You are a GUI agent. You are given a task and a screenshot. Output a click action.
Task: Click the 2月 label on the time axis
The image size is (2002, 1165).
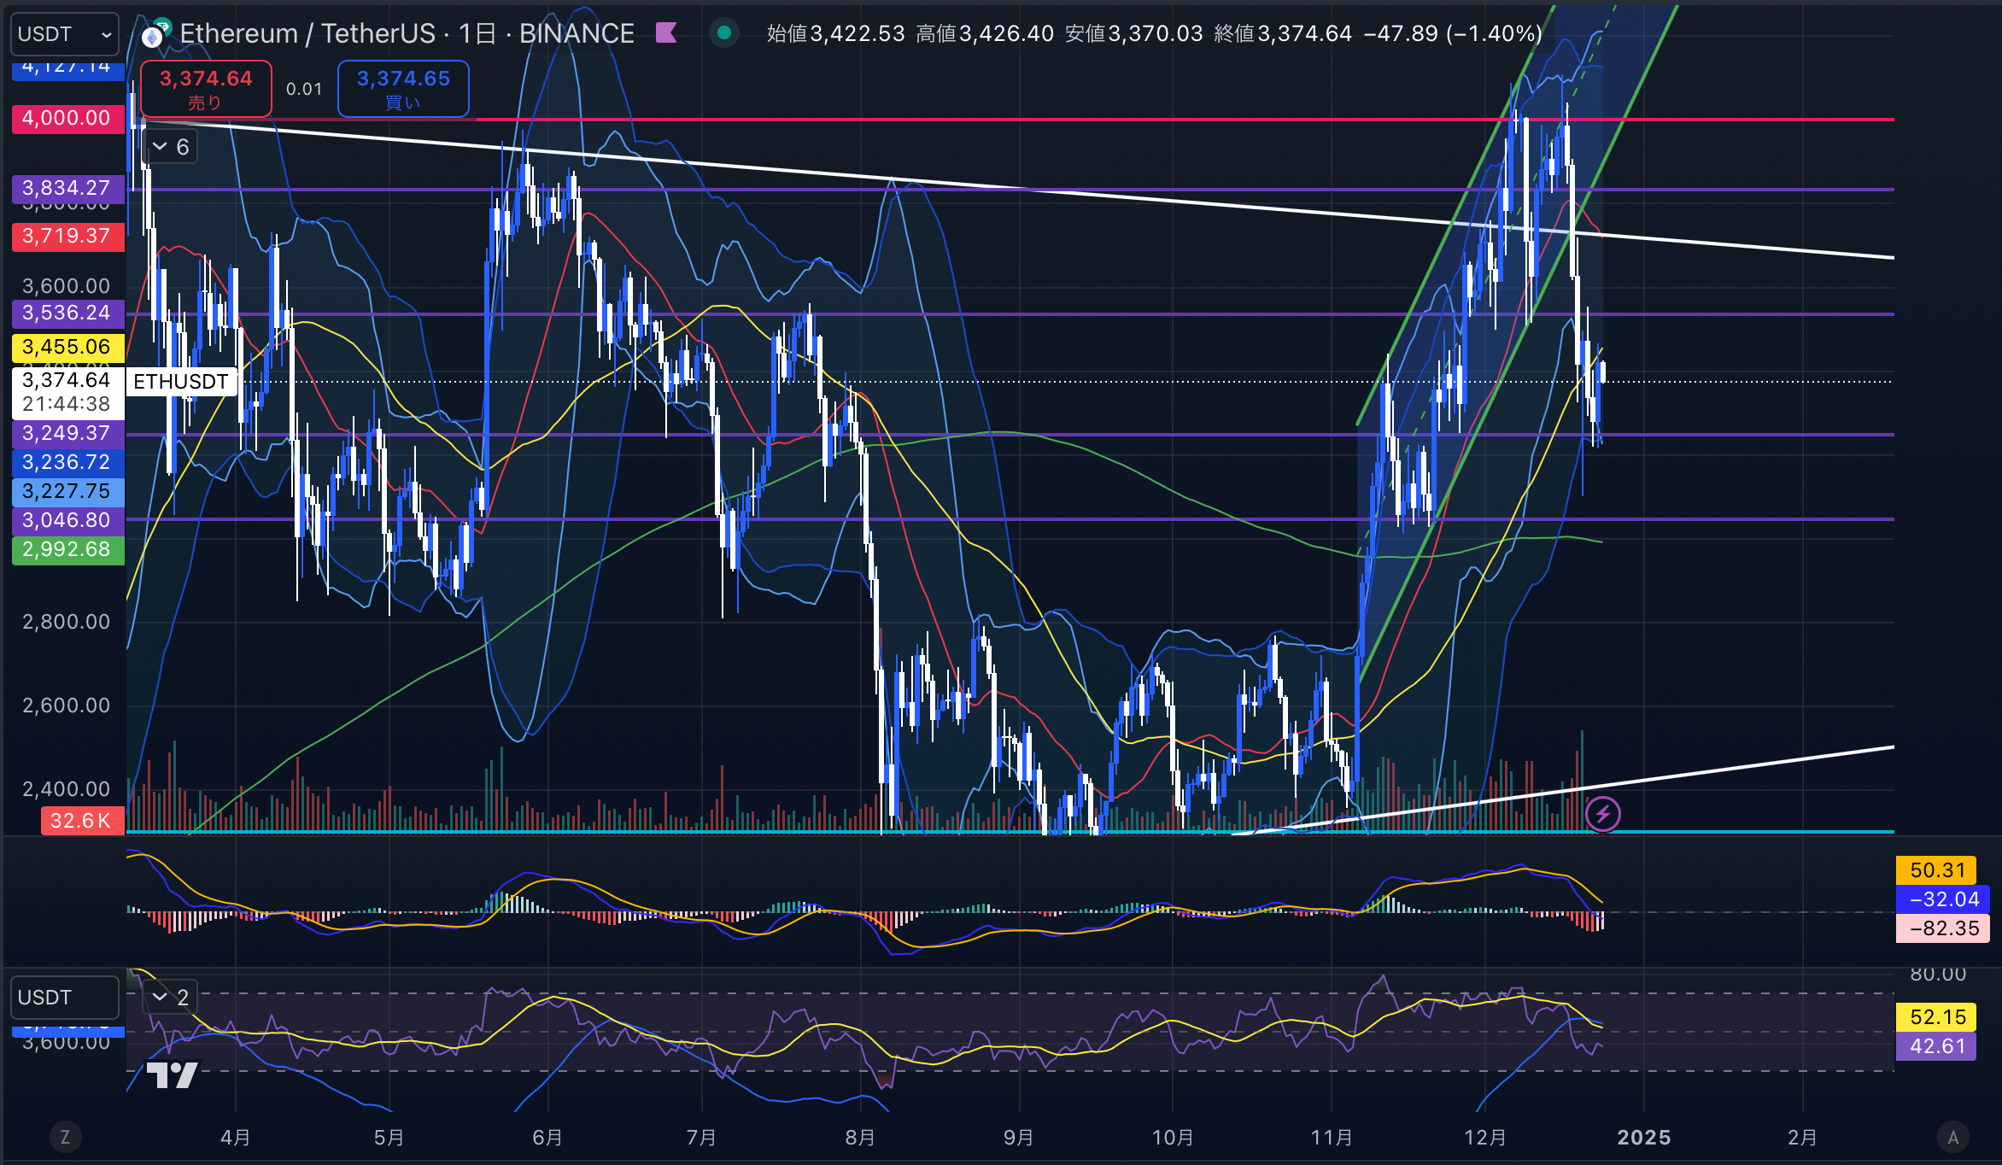[x=1802, y=1138]
